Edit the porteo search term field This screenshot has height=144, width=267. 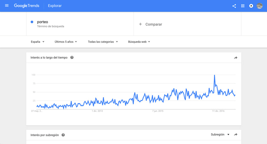pos(43,22)
